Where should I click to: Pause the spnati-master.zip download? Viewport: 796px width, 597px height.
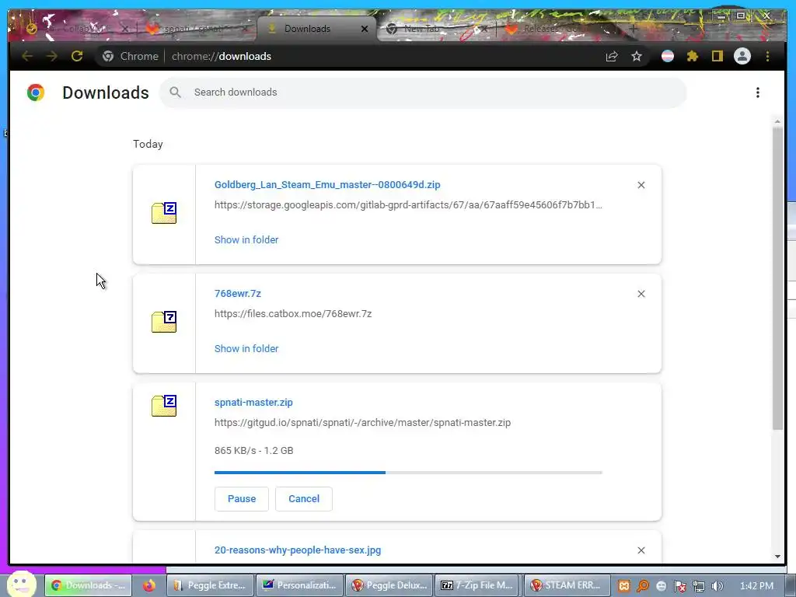click(x=242, y=499)
